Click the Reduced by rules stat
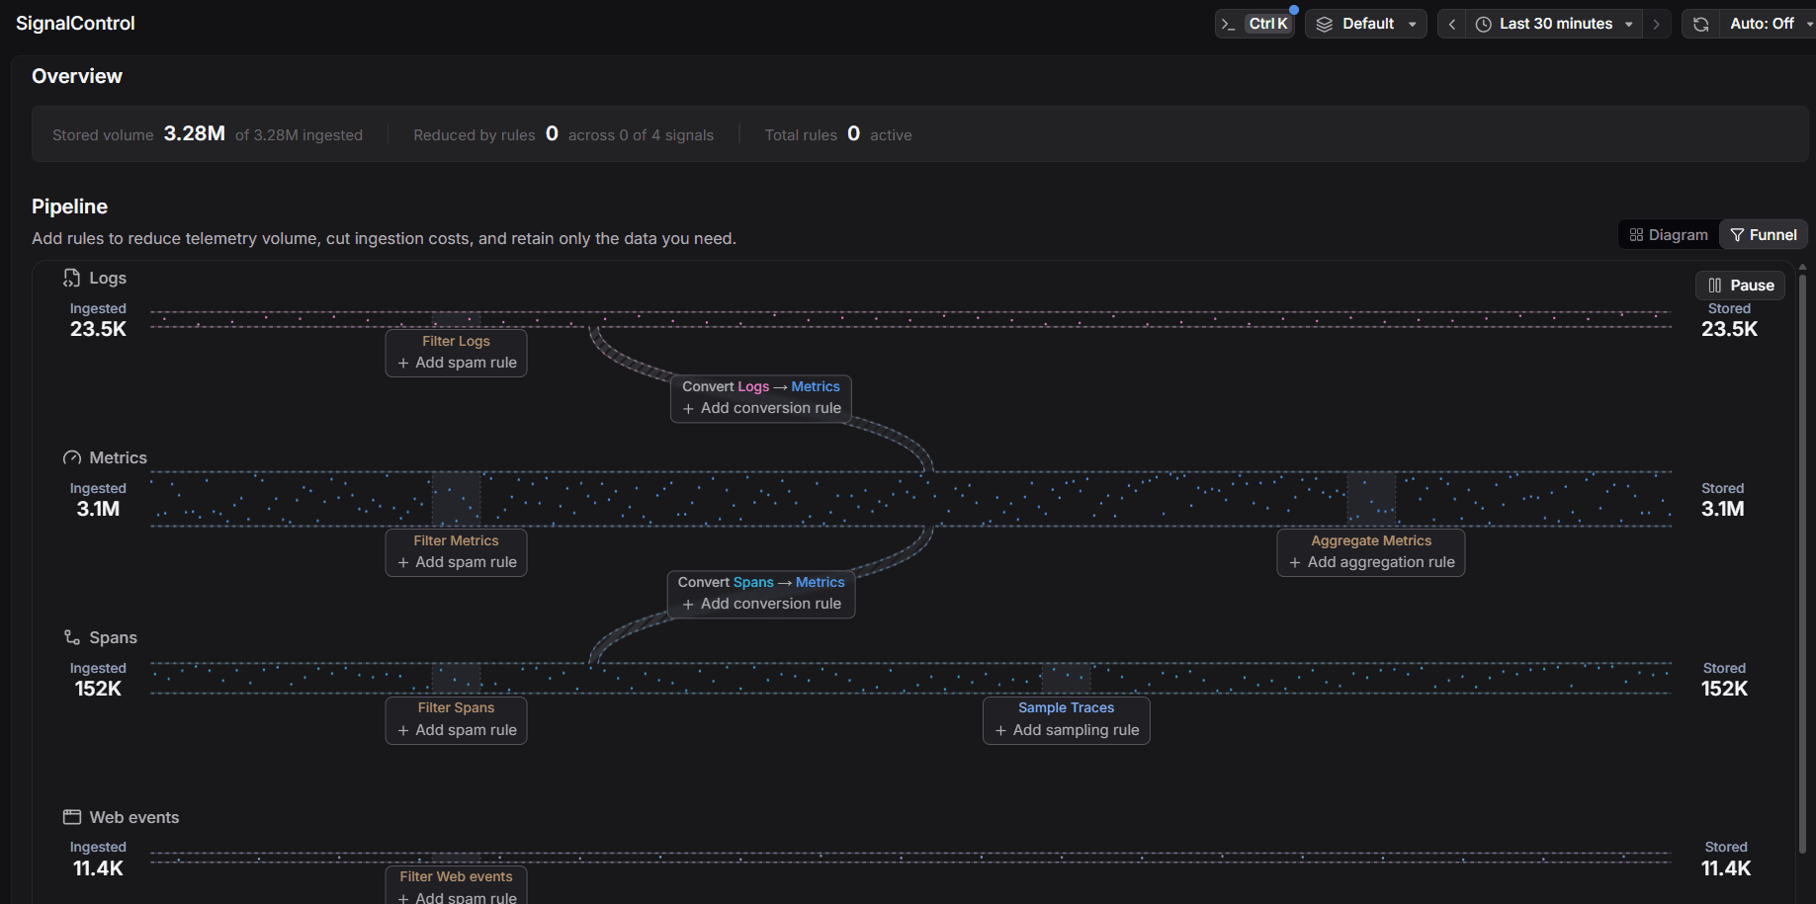Screen dimensions: 1816x904 pyautogui.click(x=563, y=134)
